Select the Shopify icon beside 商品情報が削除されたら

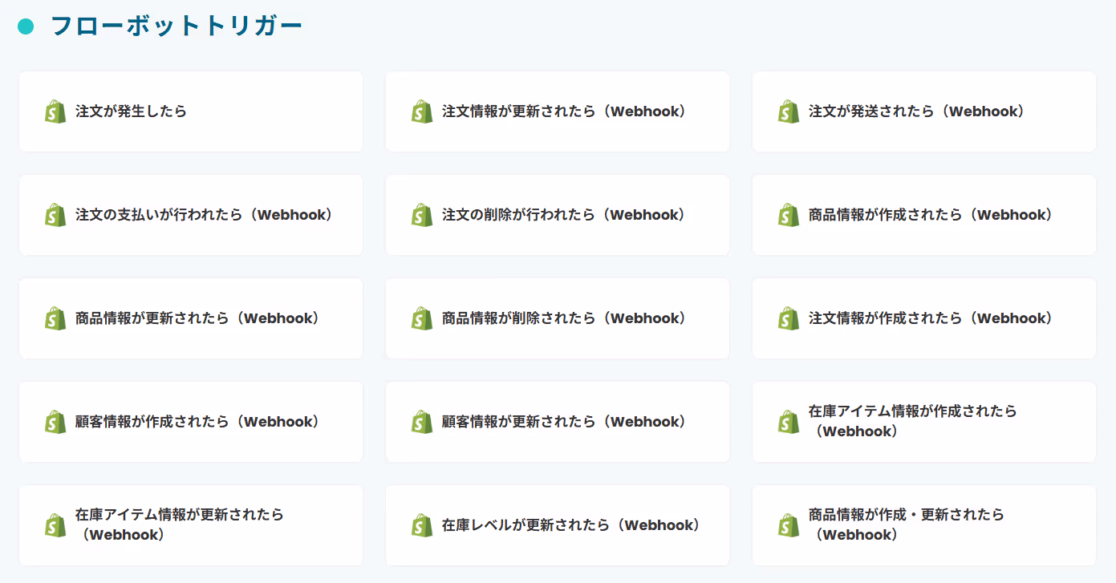422,318
